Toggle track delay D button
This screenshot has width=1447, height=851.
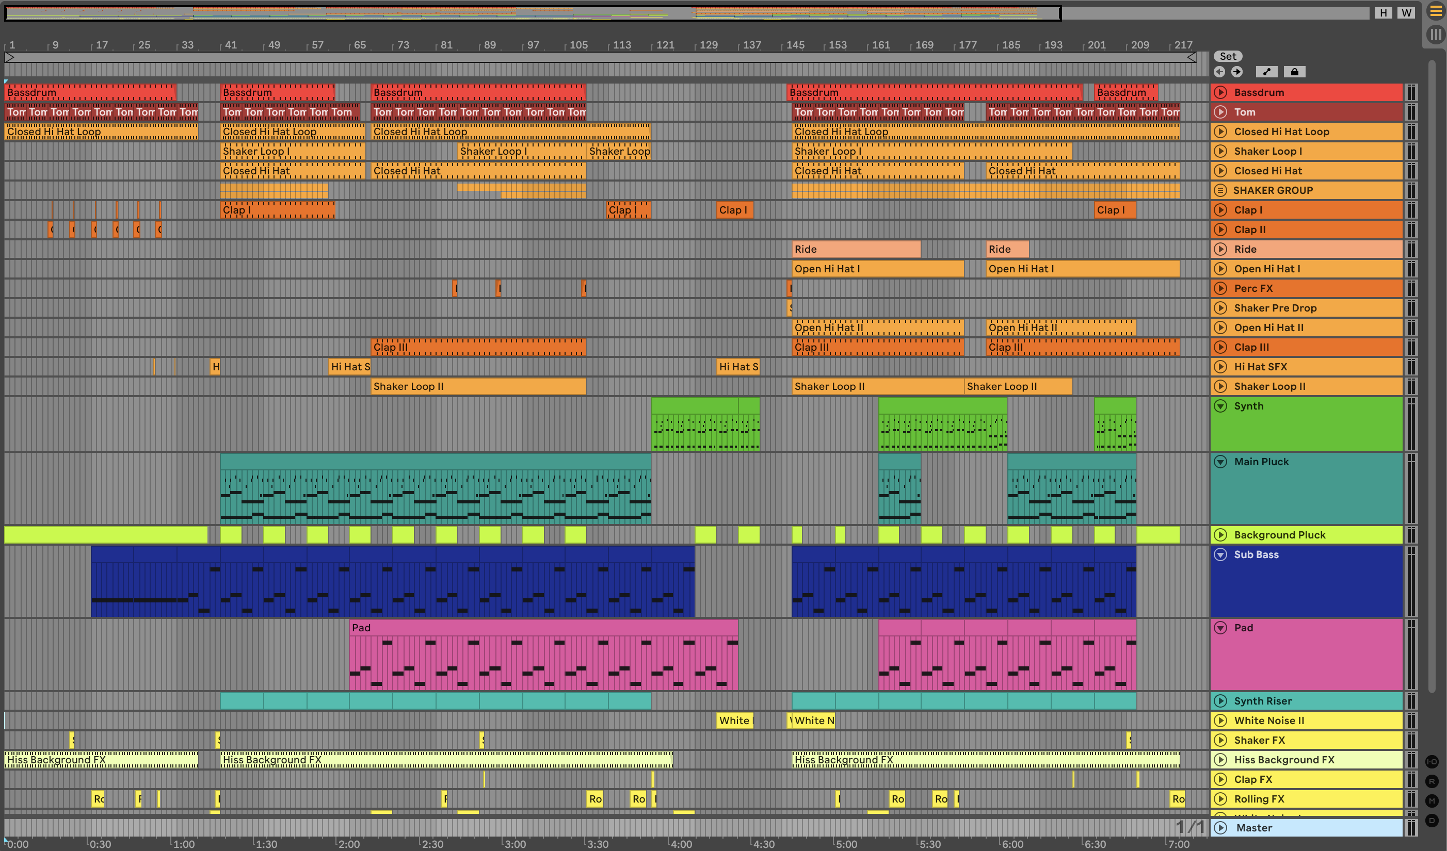point(1432,820)
